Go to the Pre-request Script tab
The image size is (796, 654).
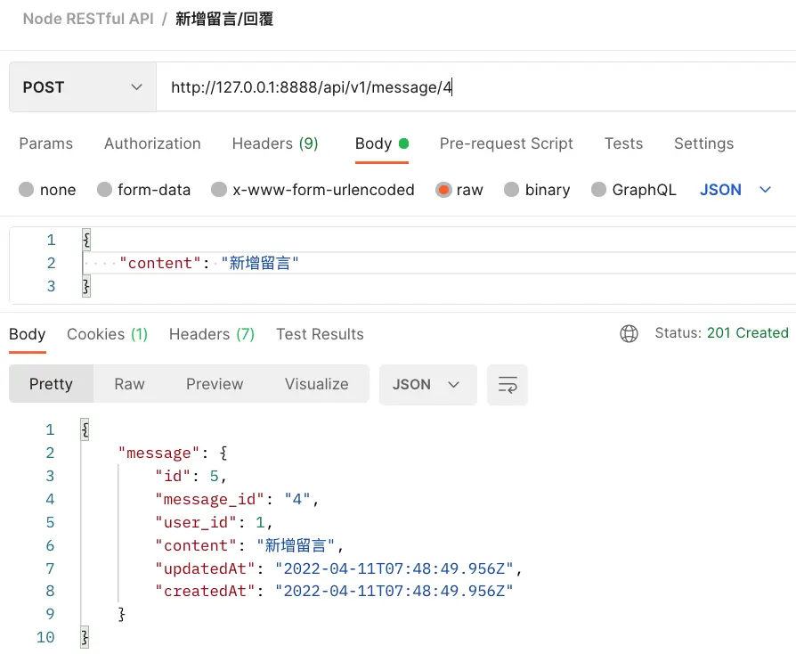point(506,143)
